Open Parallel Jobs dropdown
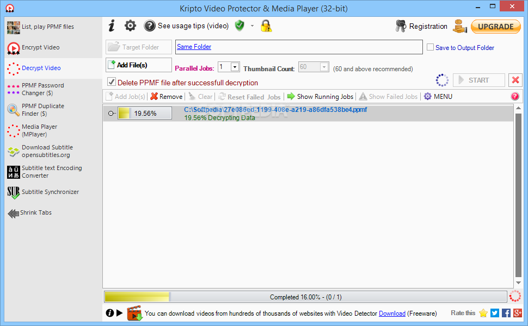Screen dimensions: 528x326 point(235,67)
